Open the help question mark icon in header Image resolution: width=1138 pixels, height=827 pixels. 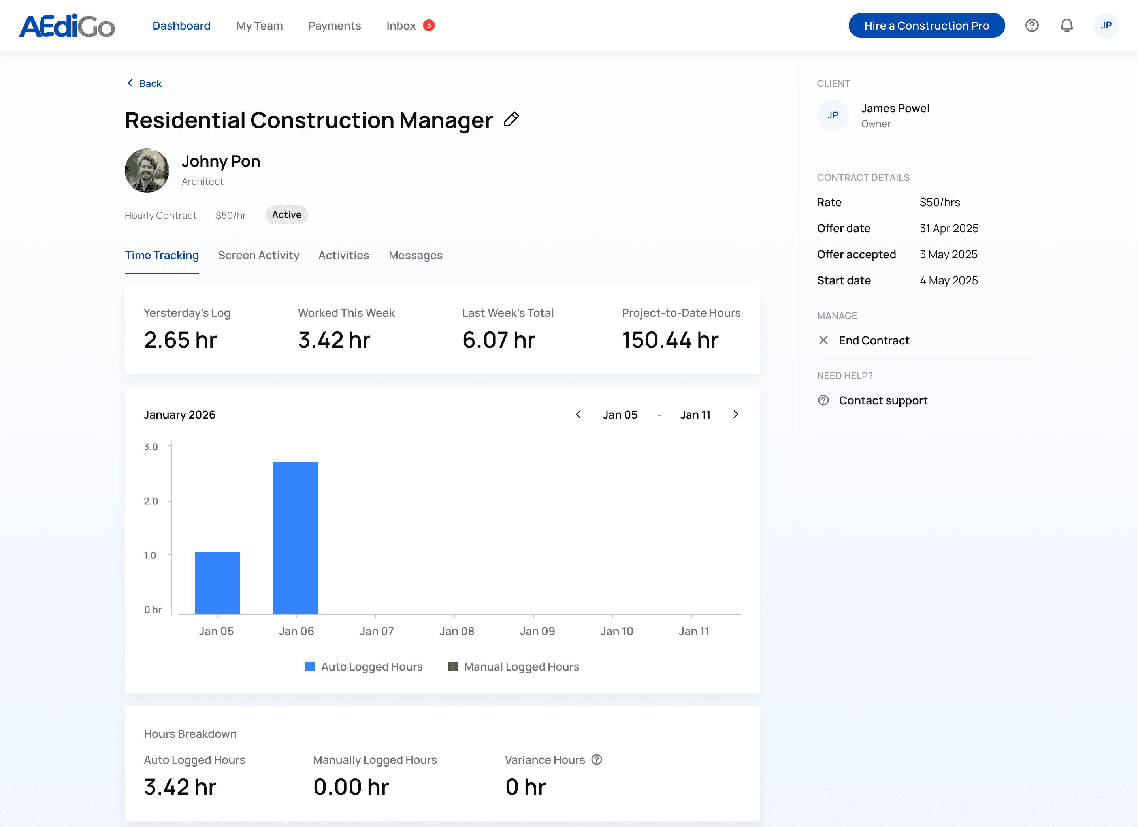1032,26
